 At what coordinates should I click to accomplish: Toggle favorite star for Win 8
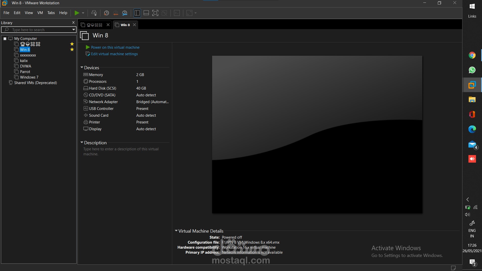pyautogui.click(x=72, y=49)
